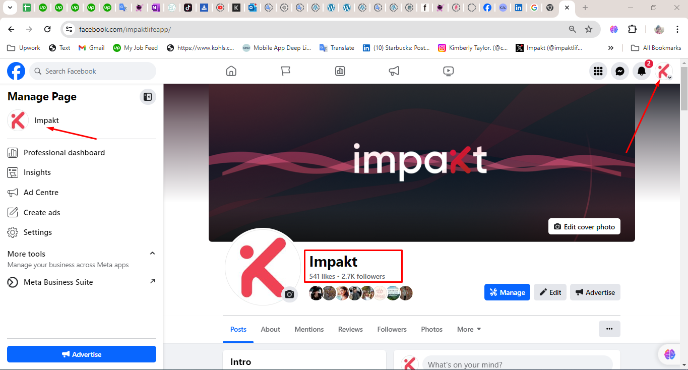Show more bookmarks chevron

click(x=611, y=48)
